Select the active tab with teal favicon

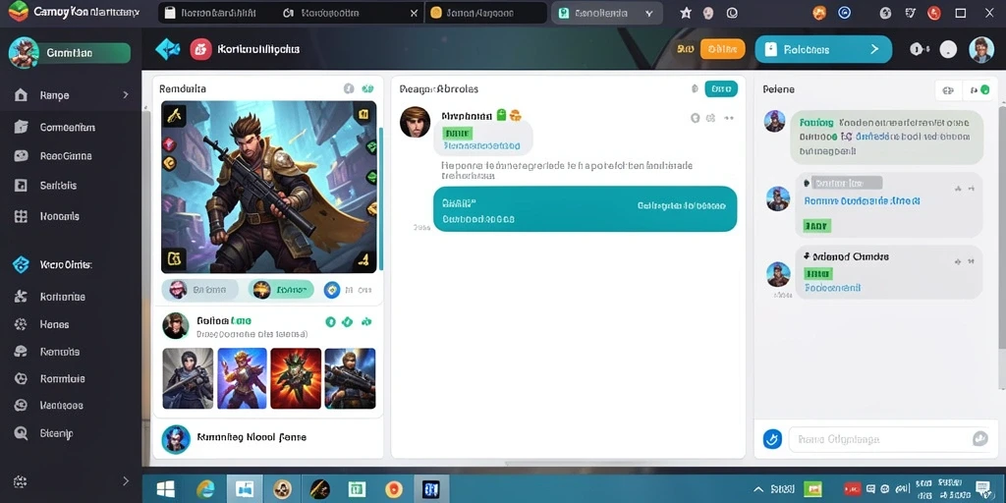[605, 13]
